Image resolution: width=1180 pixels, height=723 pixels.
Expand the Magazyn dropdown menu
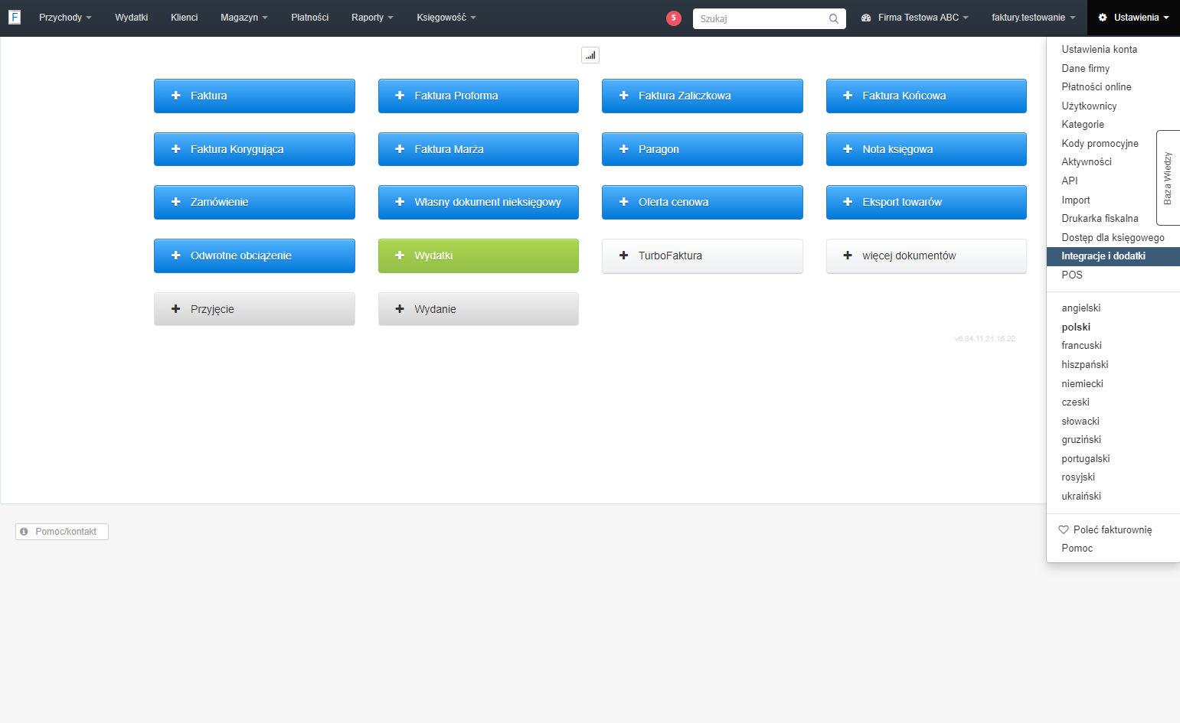pyautogui.click(x=244, y=18)
